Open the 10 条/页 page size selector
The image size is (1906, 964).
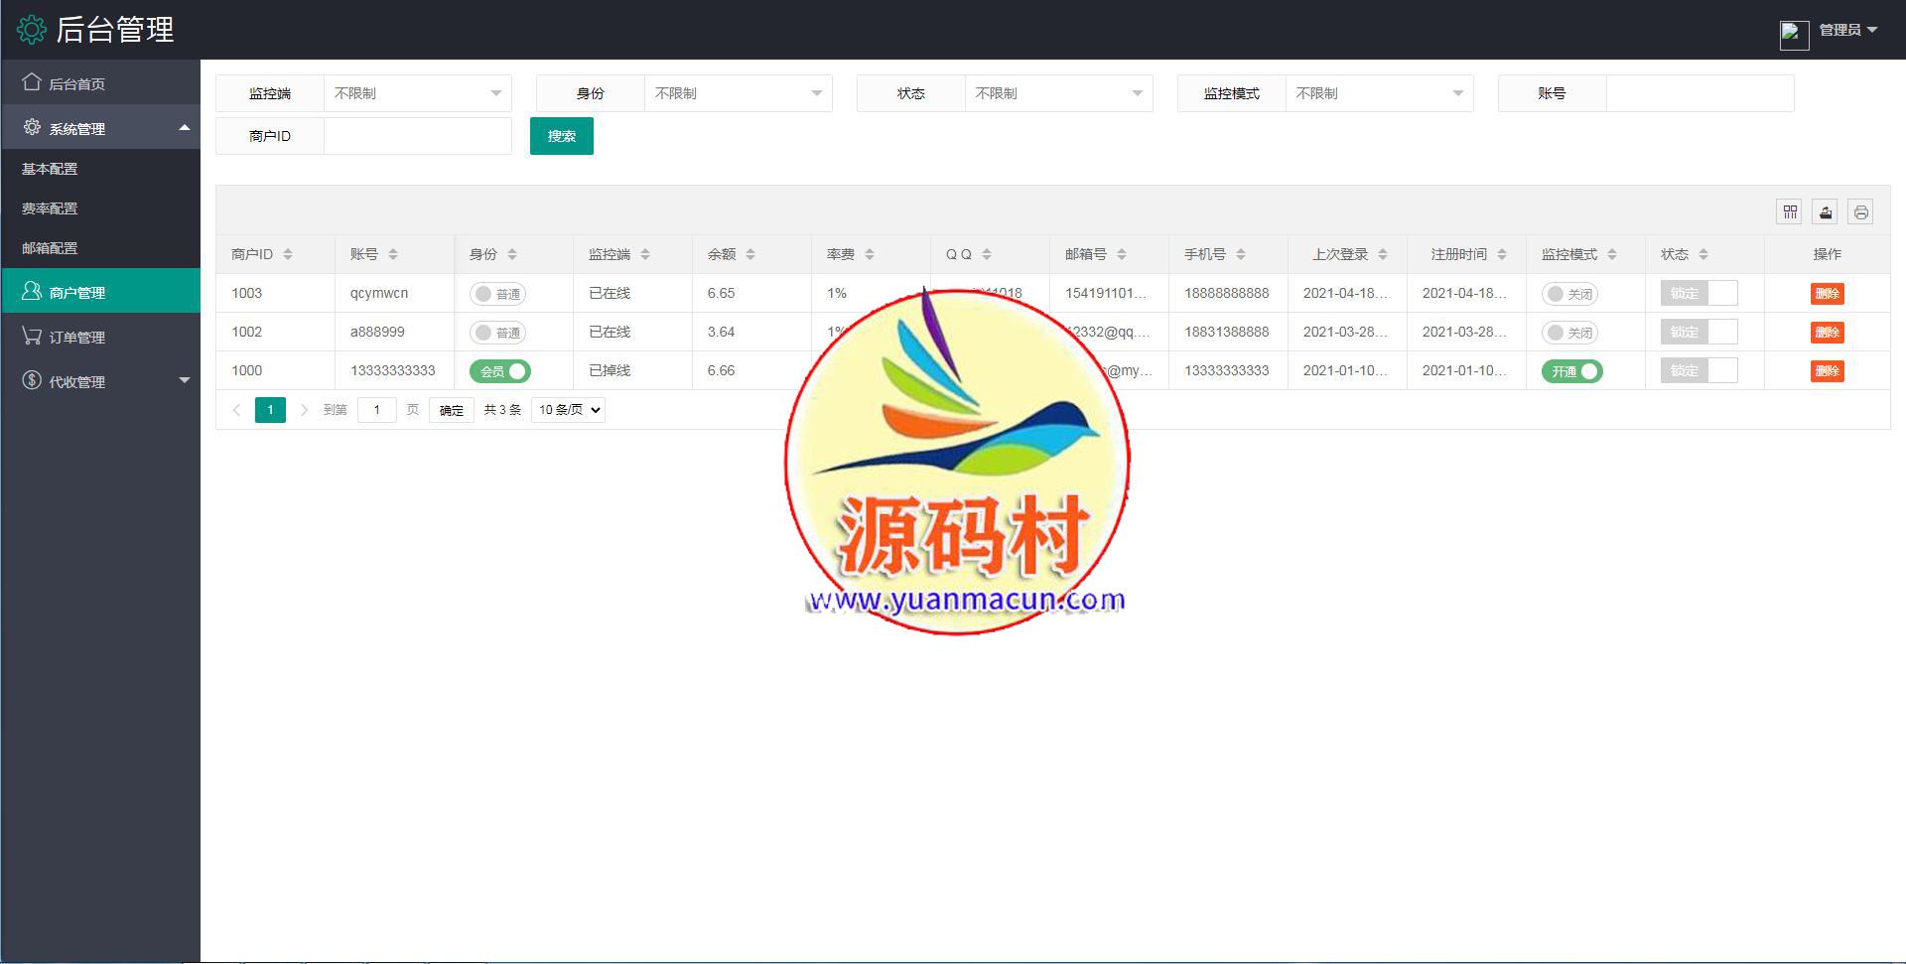click(x=568, y=410)
